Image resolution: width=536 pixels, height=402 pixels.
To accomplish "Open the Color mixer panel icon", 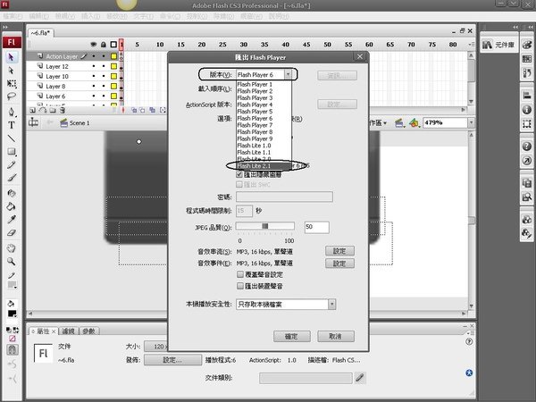I will tap(527, 45).
